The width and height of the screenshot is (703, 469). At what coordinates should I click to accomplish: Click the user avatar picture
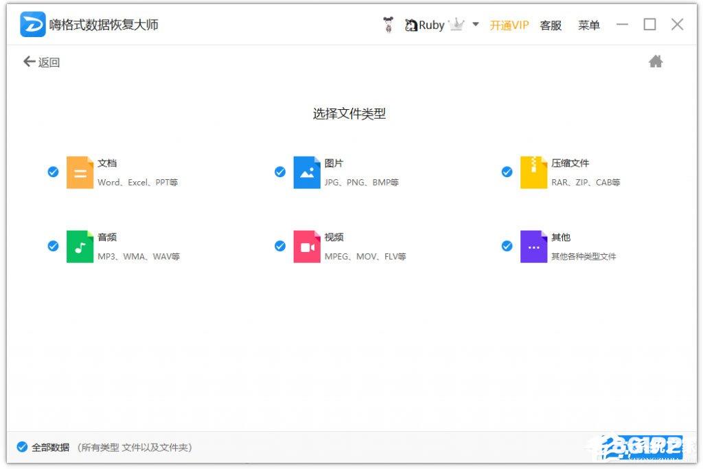[389, 25]
